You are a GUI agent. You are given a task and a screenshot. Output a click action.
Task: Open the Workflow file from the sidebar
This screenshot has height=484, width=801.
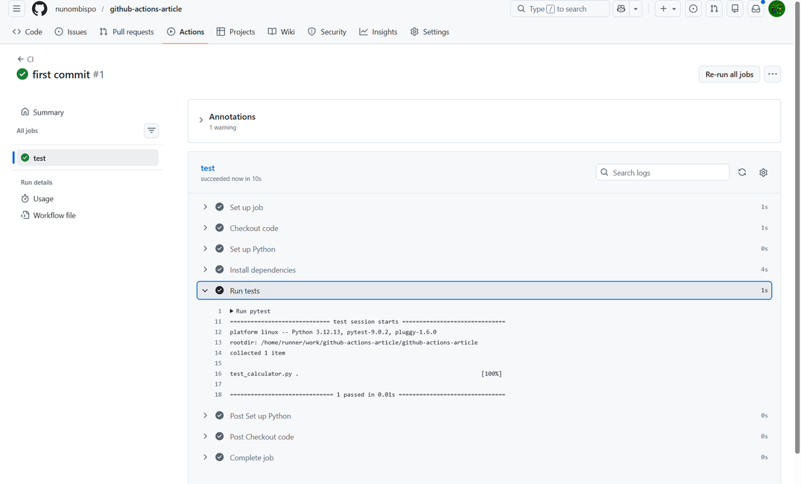pos(53,214)
